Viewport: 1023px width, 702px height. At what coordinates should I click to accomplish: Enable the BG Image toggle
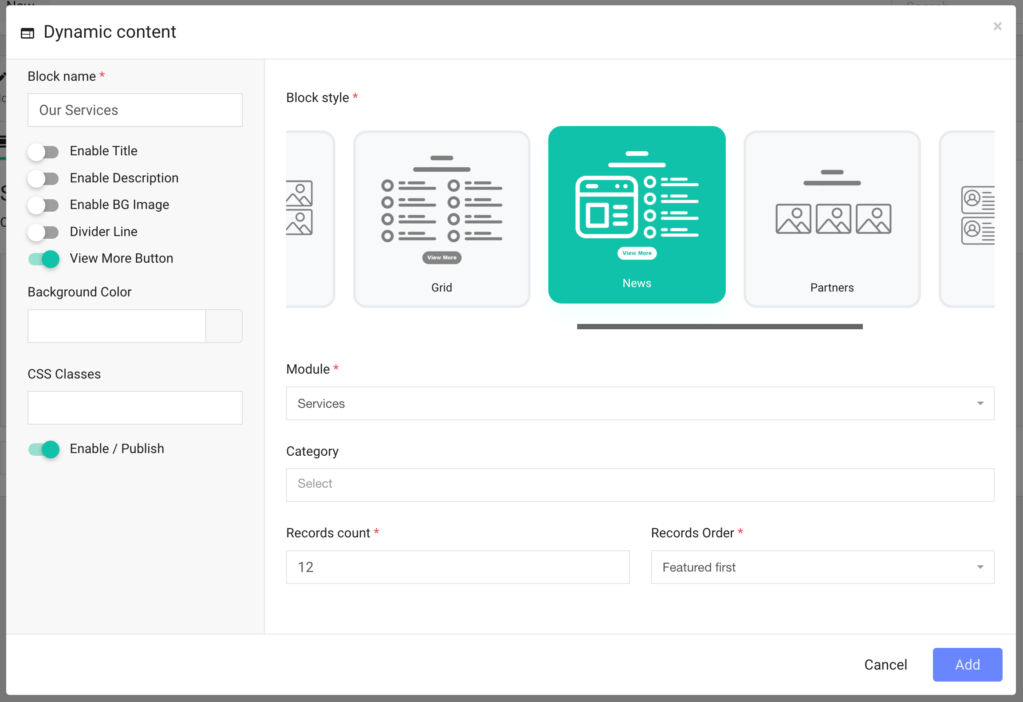pyautogui.click(x=43, y=205)
